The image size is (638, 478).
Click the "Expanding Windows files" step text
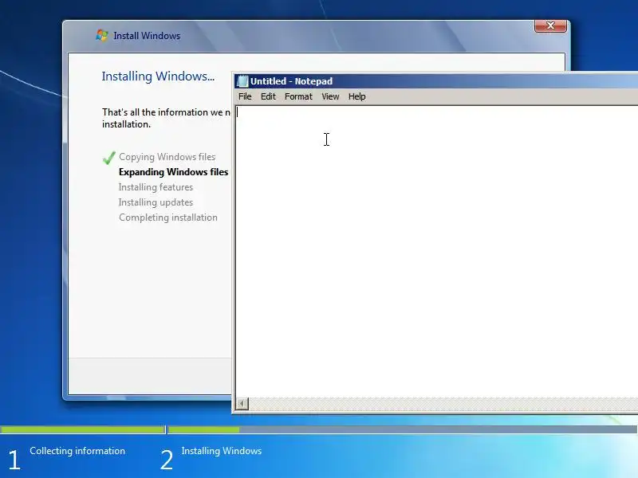click(173, 172)
